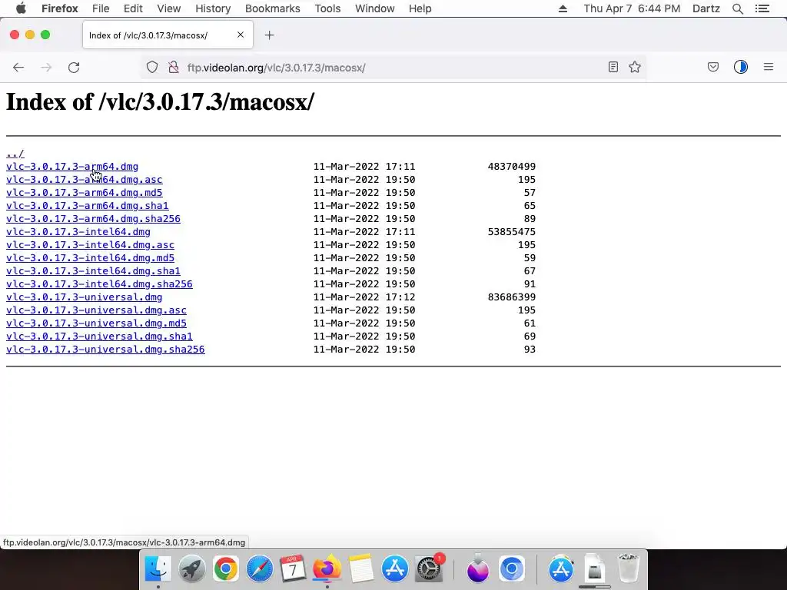This screenshot has width=787, height=590.
Task: Reload the page with the refresh icon
Action: coord(74,68)
